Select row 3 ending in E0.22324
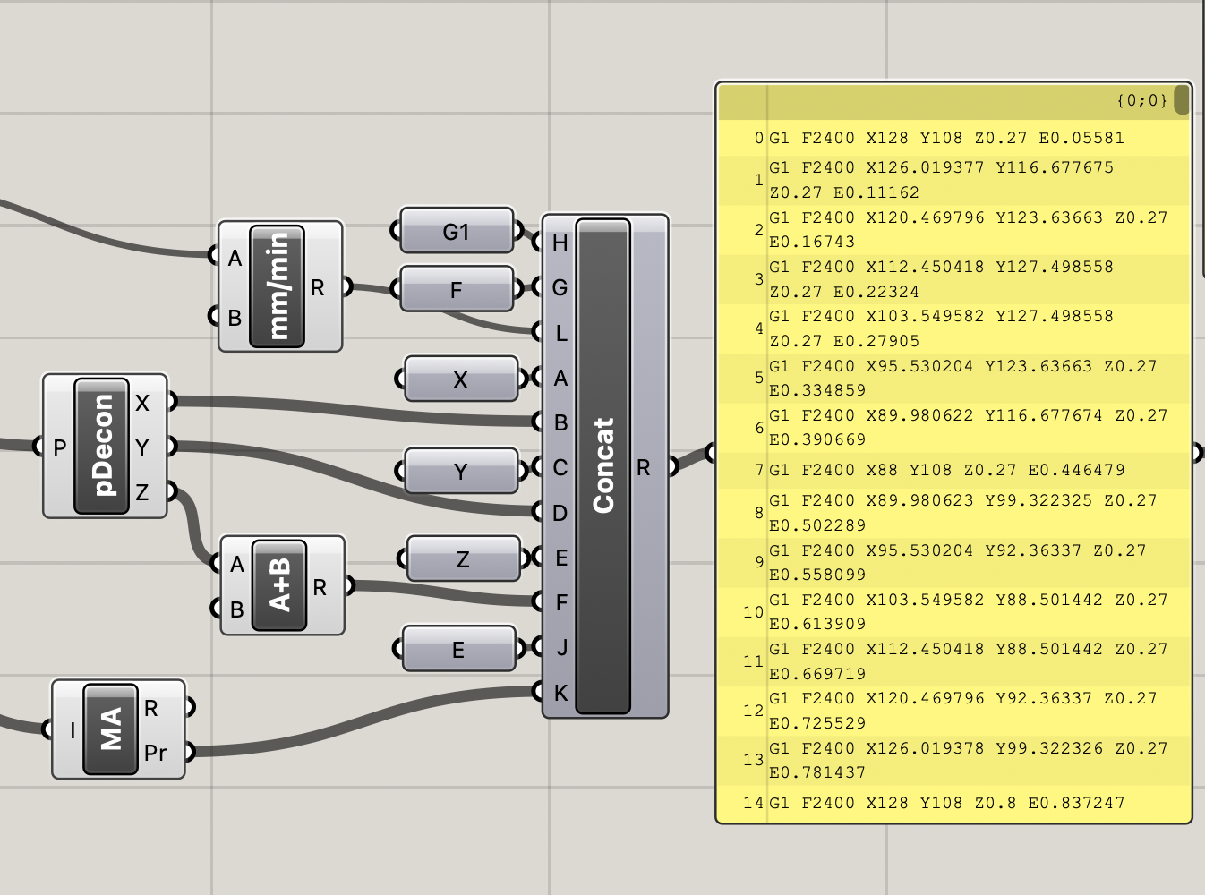The width and height of the screenshot is (1205, 895). coord(953,279)
